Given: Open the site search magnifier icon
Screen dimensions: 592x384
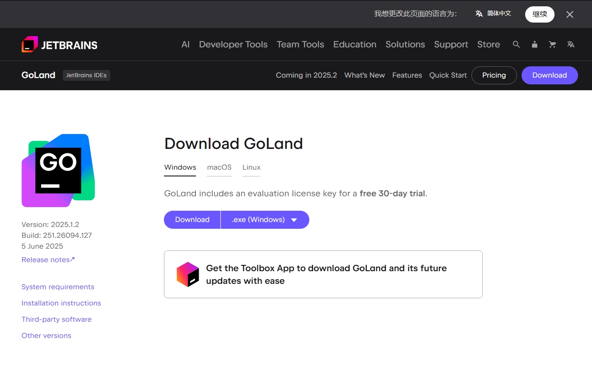Looking at the screenshot, I should (517, 44).
